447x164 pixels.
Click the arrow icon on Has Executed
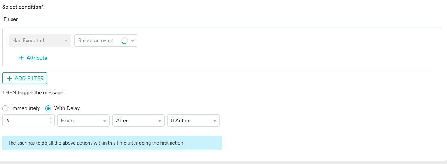(66, 41)
